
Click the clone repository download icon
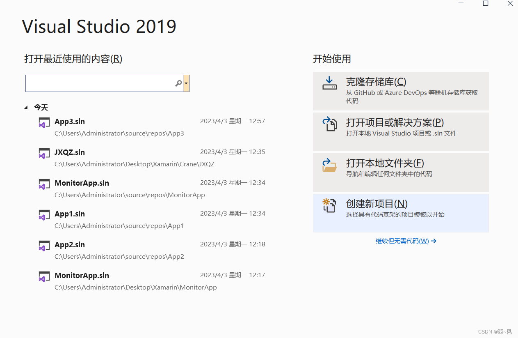point(329,83)
